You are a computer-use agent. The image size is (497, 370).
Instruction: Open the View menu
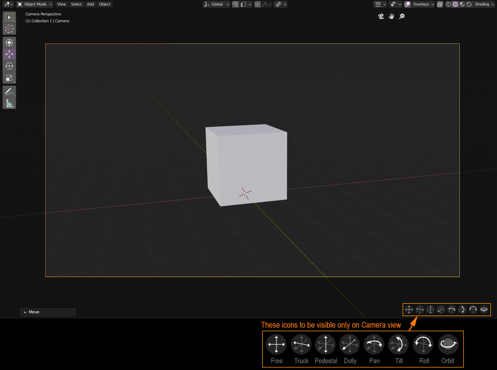(x=61, y=4)
